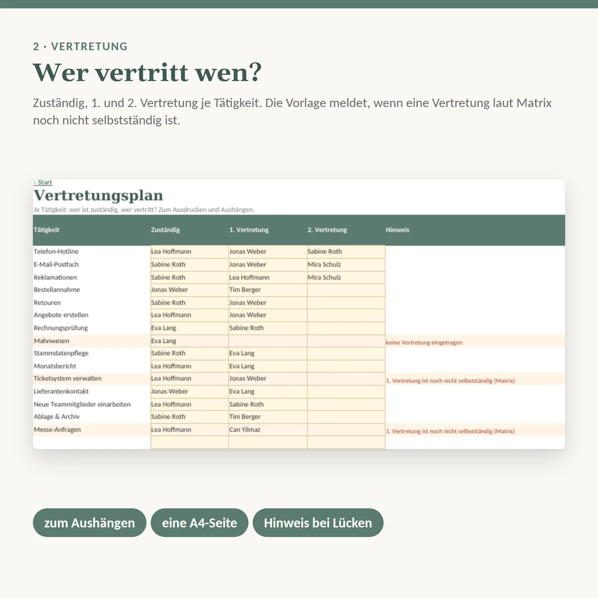Click 1. Vertretung 'Jonas Weber' for Ticketsystem verwalten

tap(268, 378)
